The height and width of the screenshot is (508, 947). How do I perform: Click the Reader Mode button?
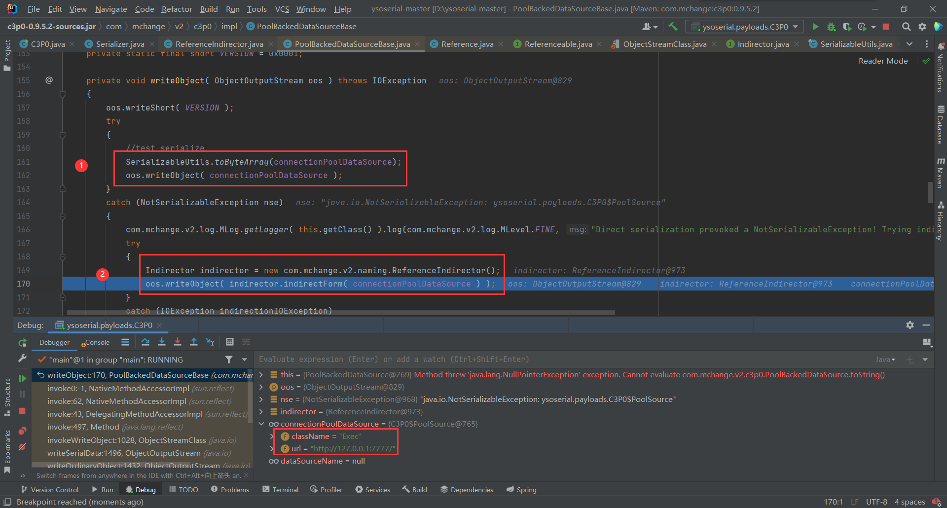(x=883, y=61)
